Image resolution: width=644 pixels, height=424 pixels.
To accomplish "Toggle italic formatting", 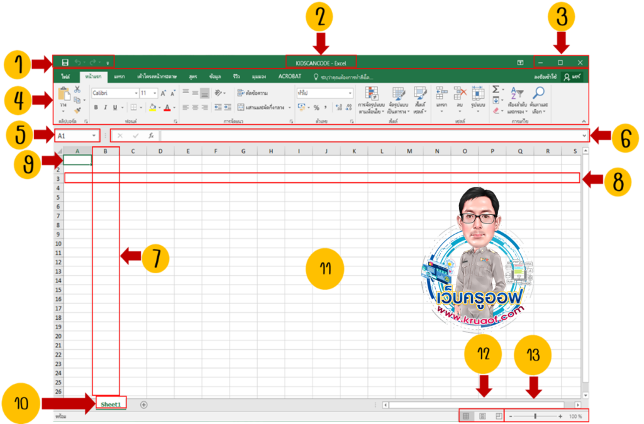I will click(105, 107).
